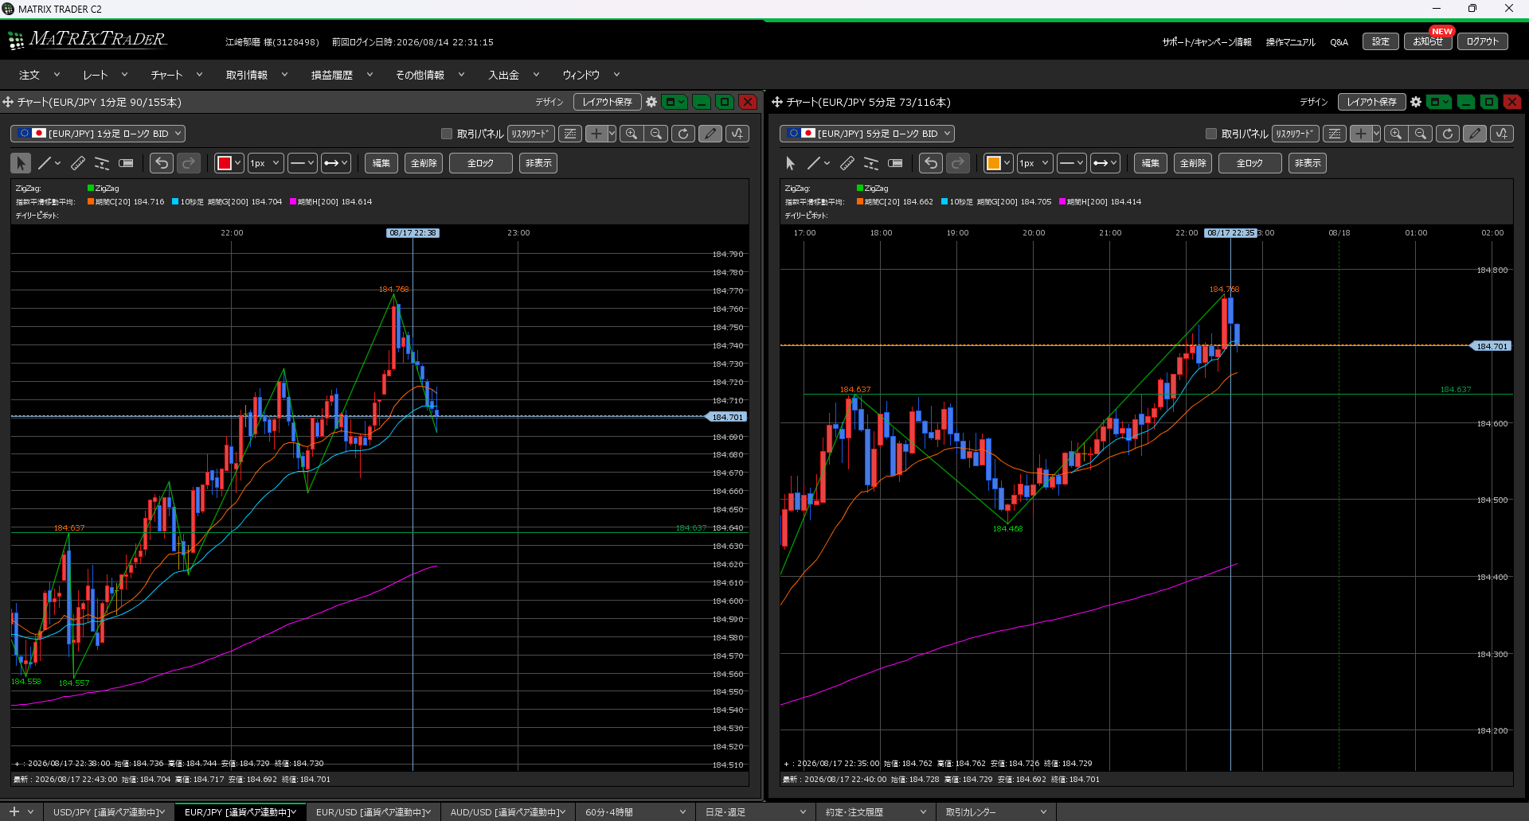1529x821 pixels.
Task: Expand the [EUR/JPY] 5分足 chart type dropdown
Action: (867, 134)
